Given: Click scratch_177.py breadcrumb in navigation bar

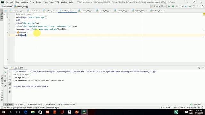Looking at the screenshot, I should point(21,6).
